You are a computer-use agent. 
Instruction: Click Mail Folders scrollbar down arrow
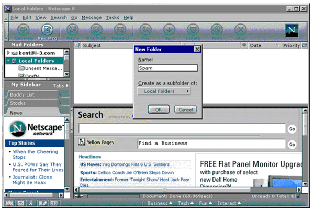click(66, 74)
